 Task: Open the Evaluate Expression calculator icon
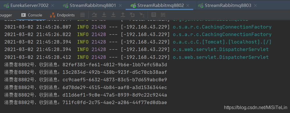click(x=154, y=15)
